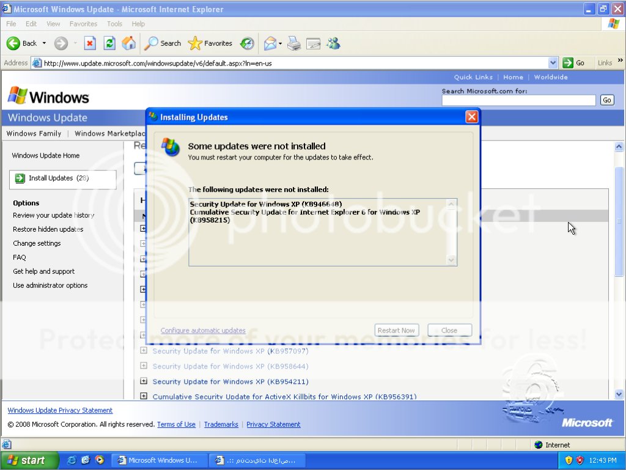Click the Close button in the dialog

[449, 331]
